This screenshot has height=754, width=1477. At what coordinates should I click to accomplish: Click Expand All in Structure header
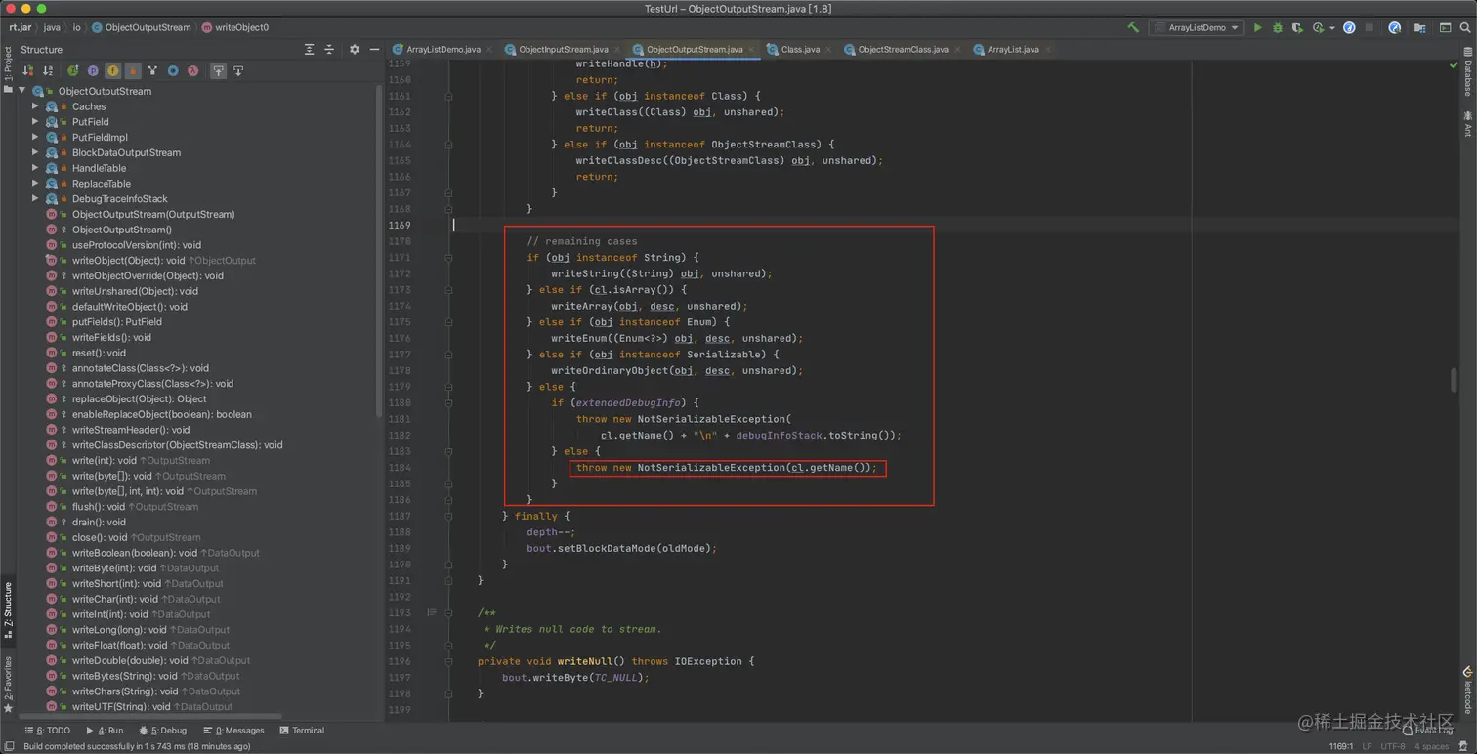(309, 50)
